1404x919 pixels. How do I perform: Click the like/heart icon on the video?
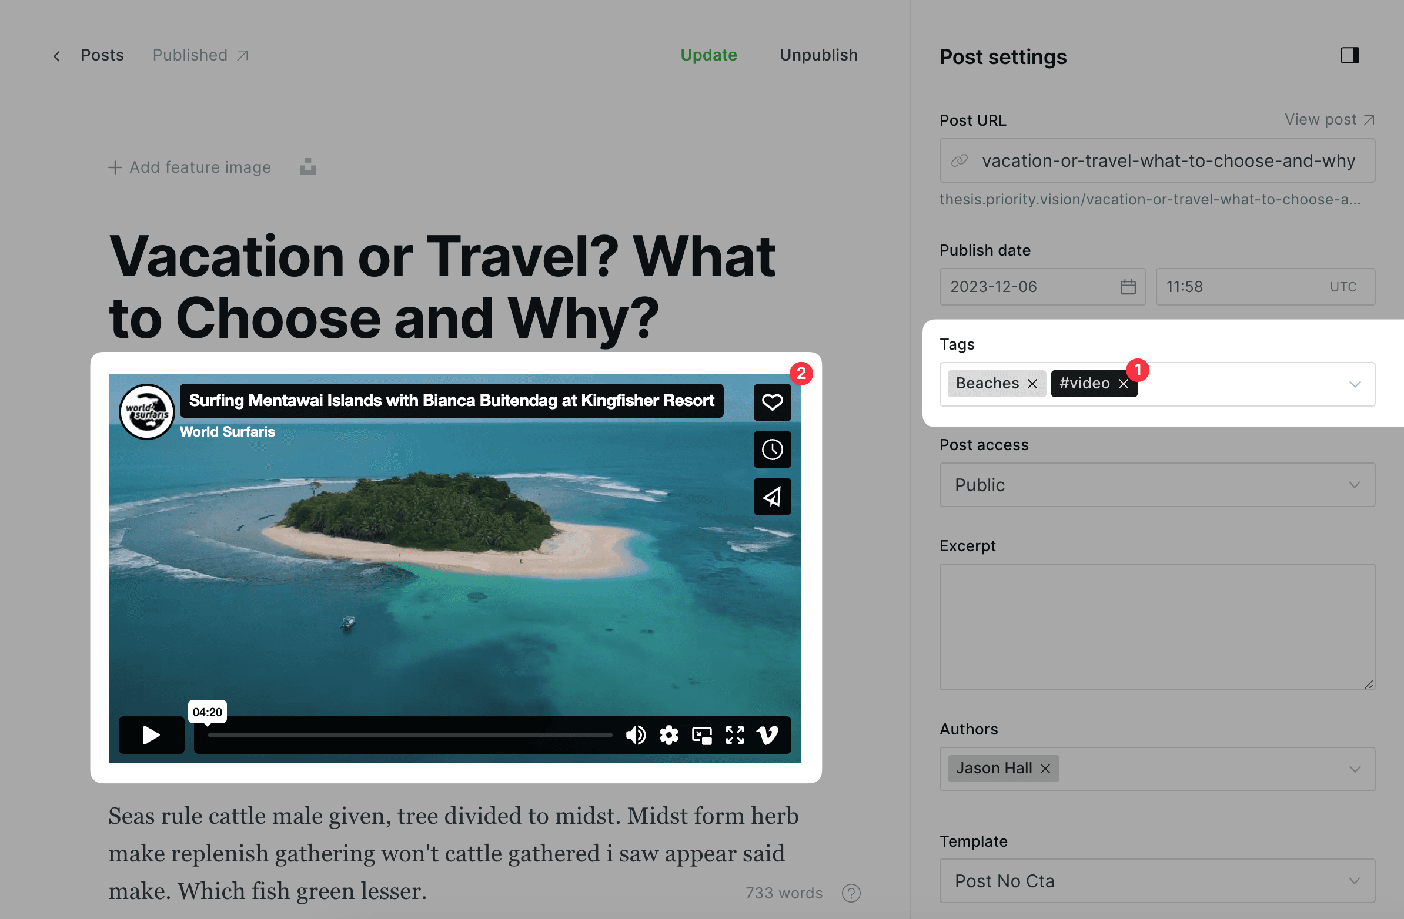[x=772, y=402]
